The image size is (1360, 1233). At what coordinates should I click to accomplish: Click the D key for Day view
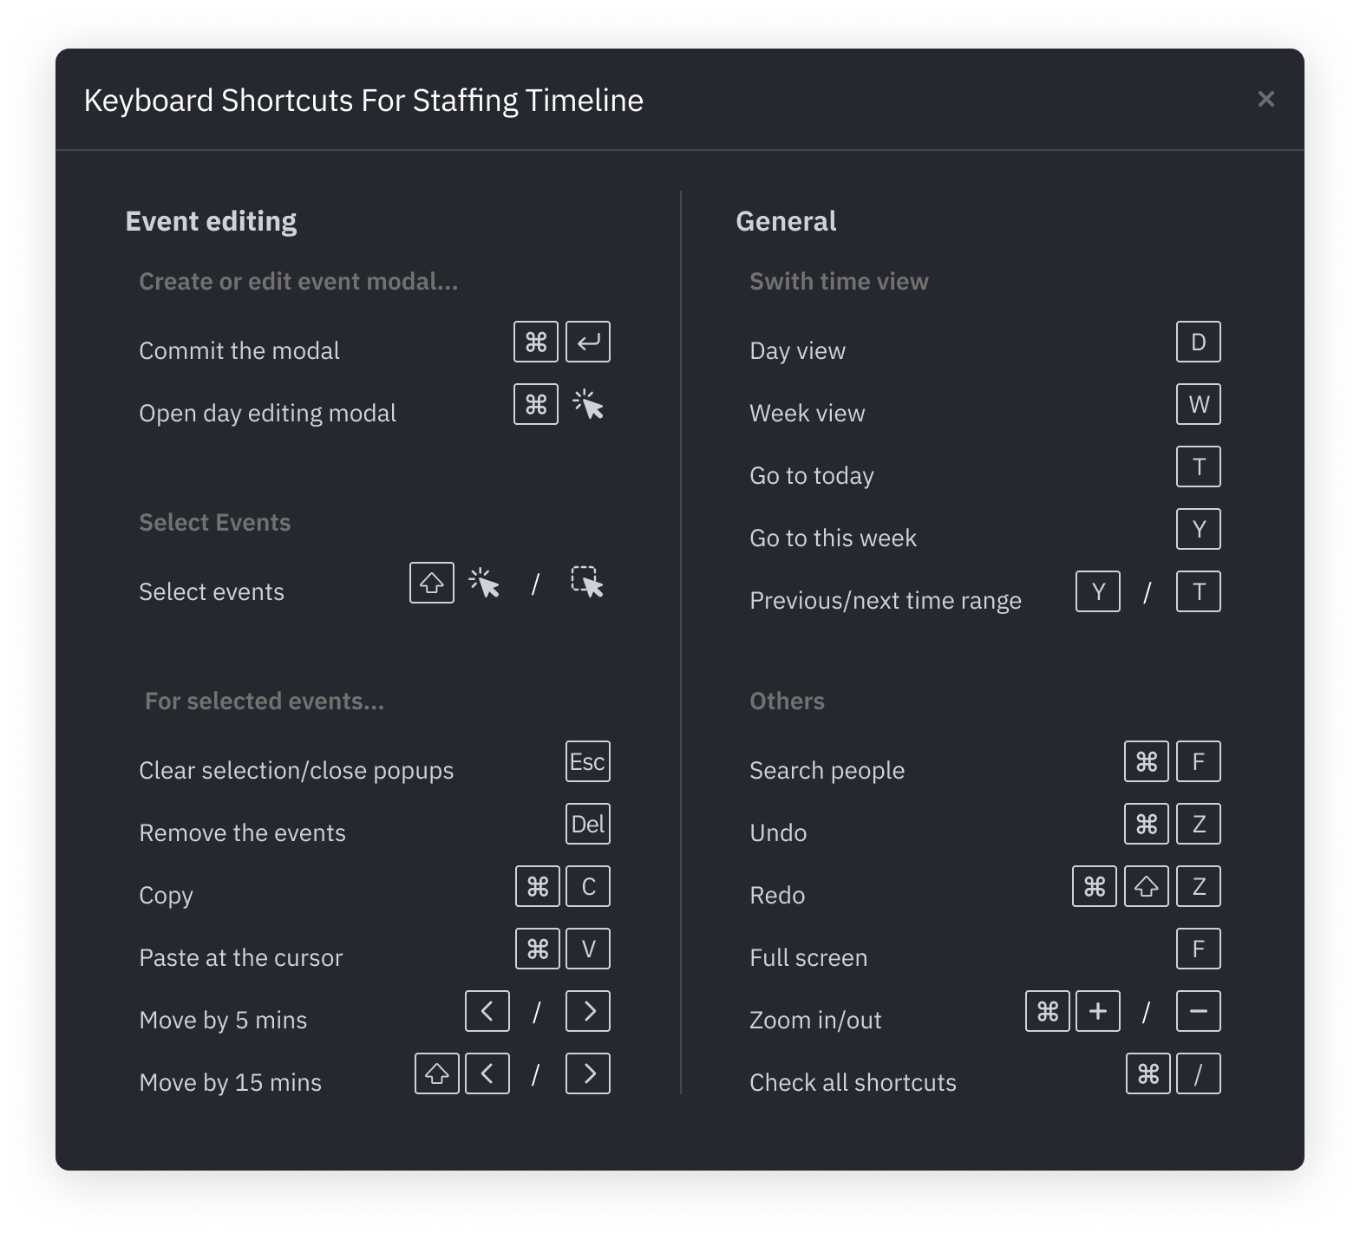click(x=1199, y=342)
